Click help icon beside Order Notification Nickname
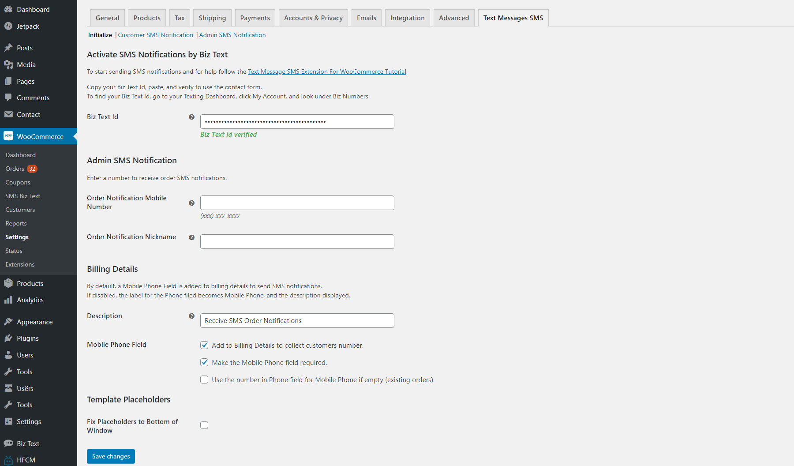The height and width of the screenshot is (466, 794). click(x=191, y=237)
